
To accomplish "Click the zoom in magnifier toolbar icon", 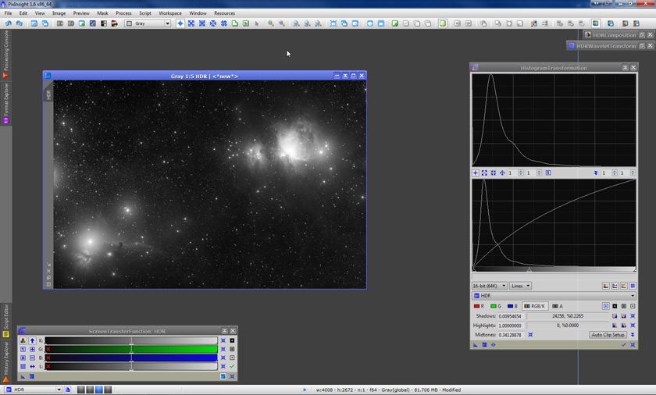I will 270,23.
